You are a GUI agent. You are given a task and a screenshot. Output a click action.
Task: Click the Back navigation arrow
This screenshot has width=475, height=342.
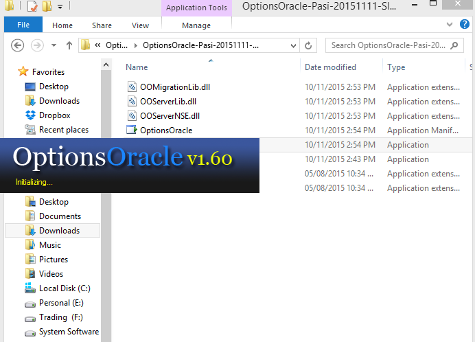pyautogui.click(x=18, y=45)
